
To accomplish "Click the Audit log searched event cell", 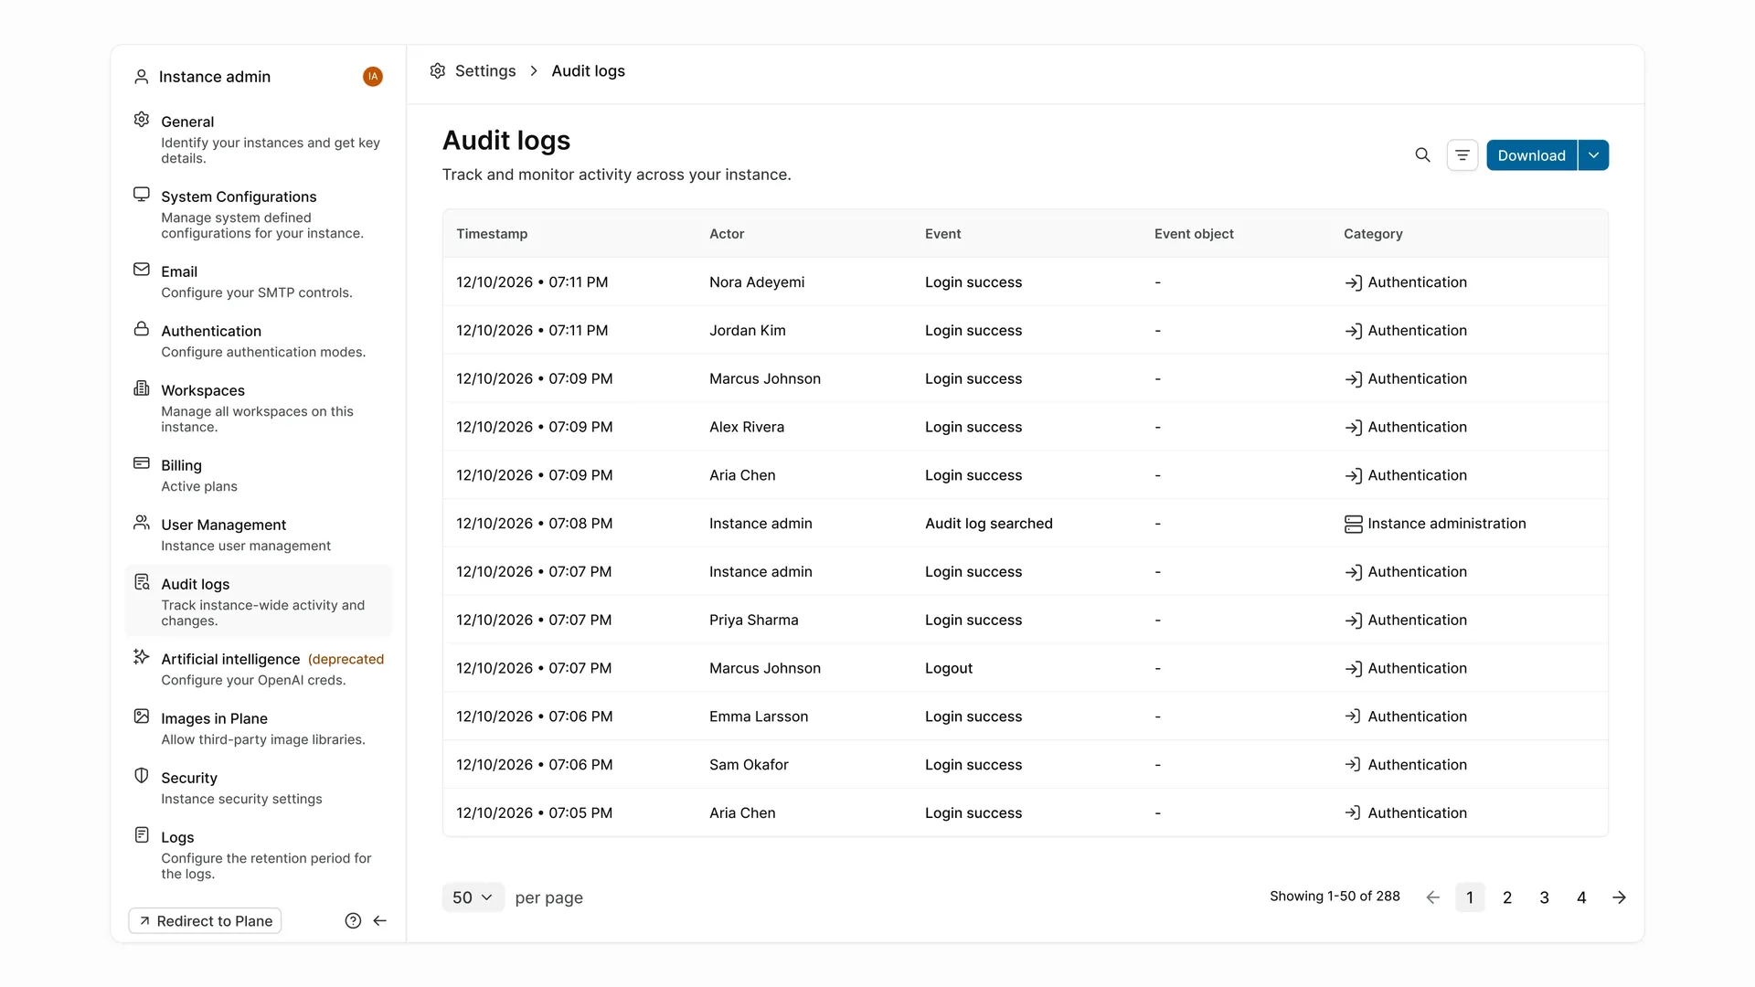I will 989,524.
